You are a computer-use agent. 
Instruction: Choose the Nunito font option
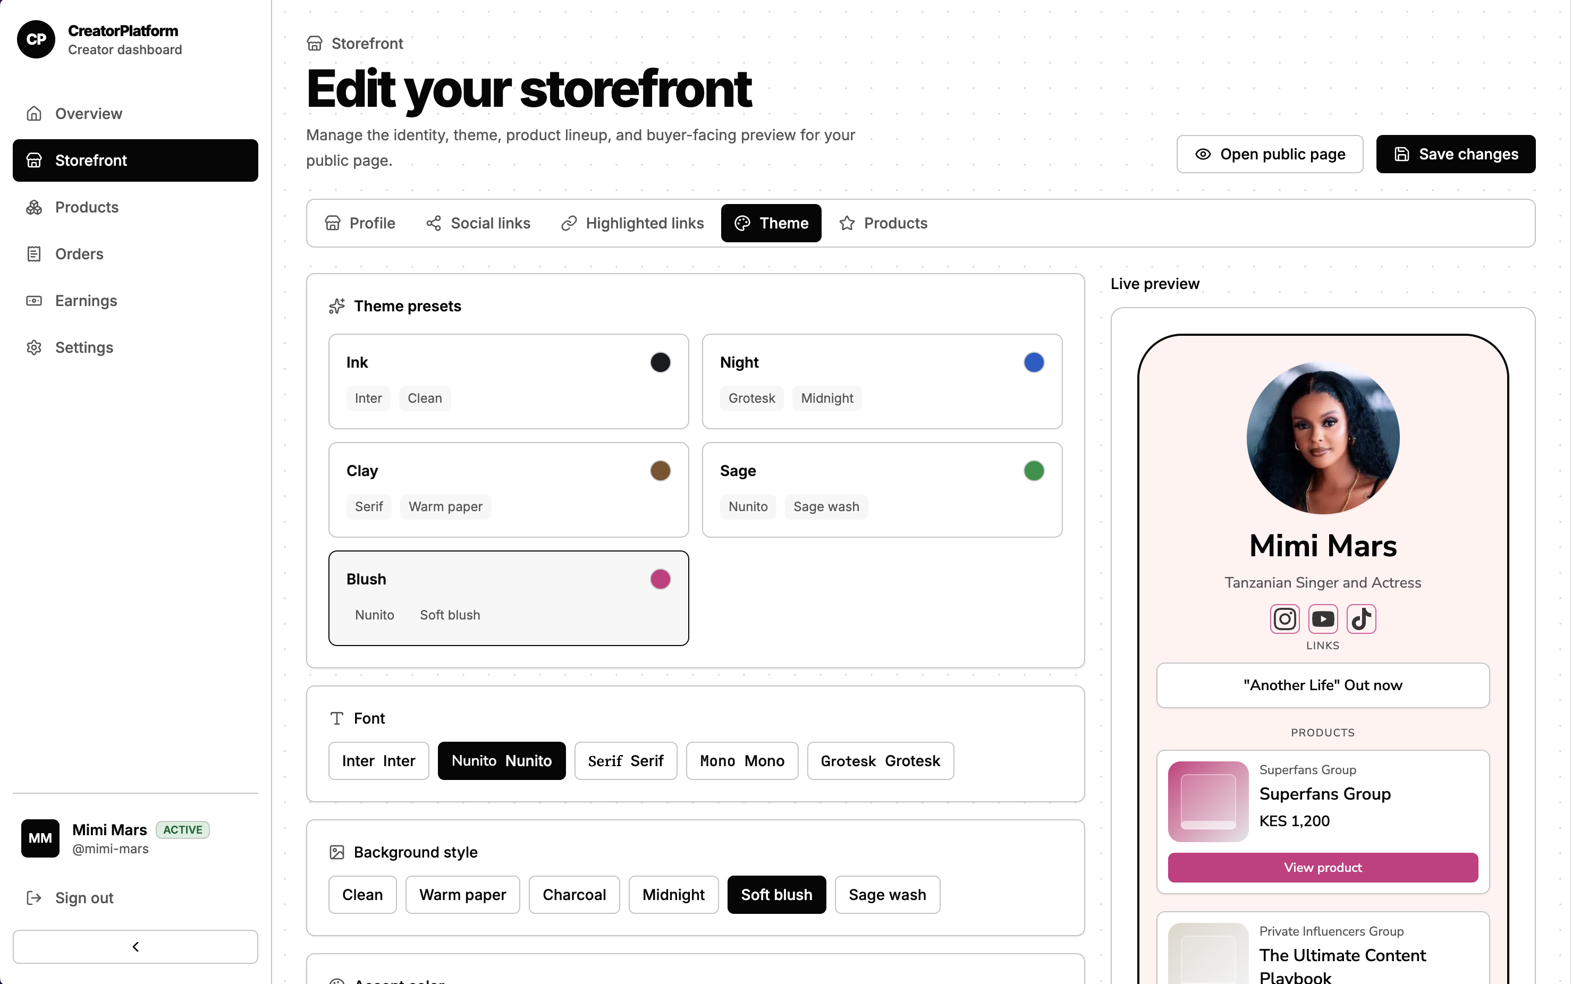502,761
